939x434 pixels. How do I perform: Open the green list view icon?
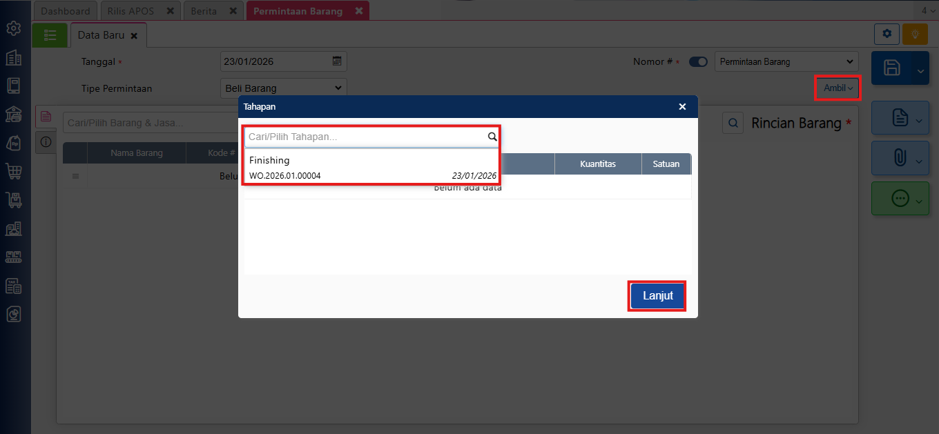tap(50, 35)
